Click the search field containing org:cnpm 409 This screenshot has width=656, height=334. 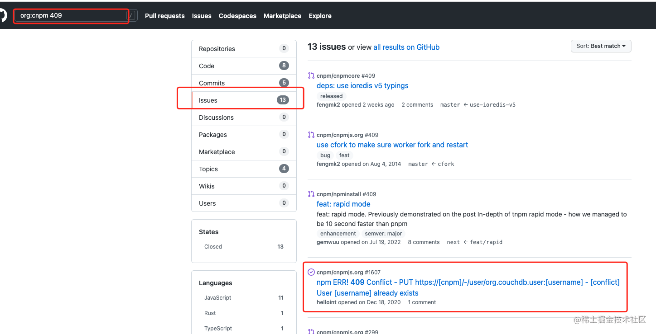click(71, 16)
